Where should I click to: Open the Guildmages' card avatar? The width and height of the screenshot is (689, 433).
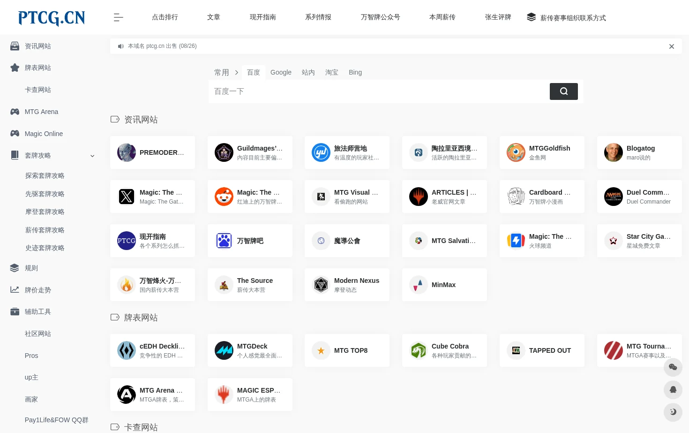[224, 152]
